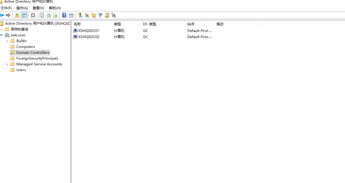This screenshot has height=183, width=345.
Task: Sort by the 描述 column header
Action: coord(236,24)
